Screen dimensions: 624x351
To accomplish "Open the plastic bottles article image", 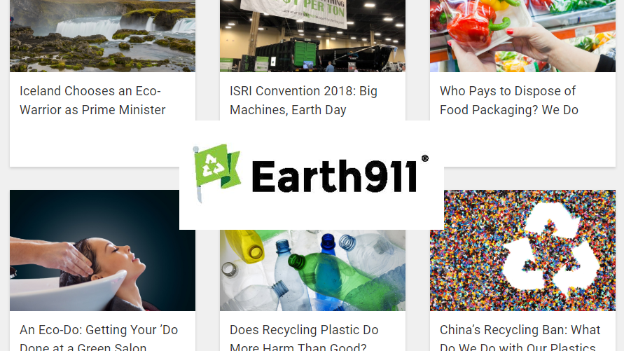I will pyautogui.click(x=313, y=270).
